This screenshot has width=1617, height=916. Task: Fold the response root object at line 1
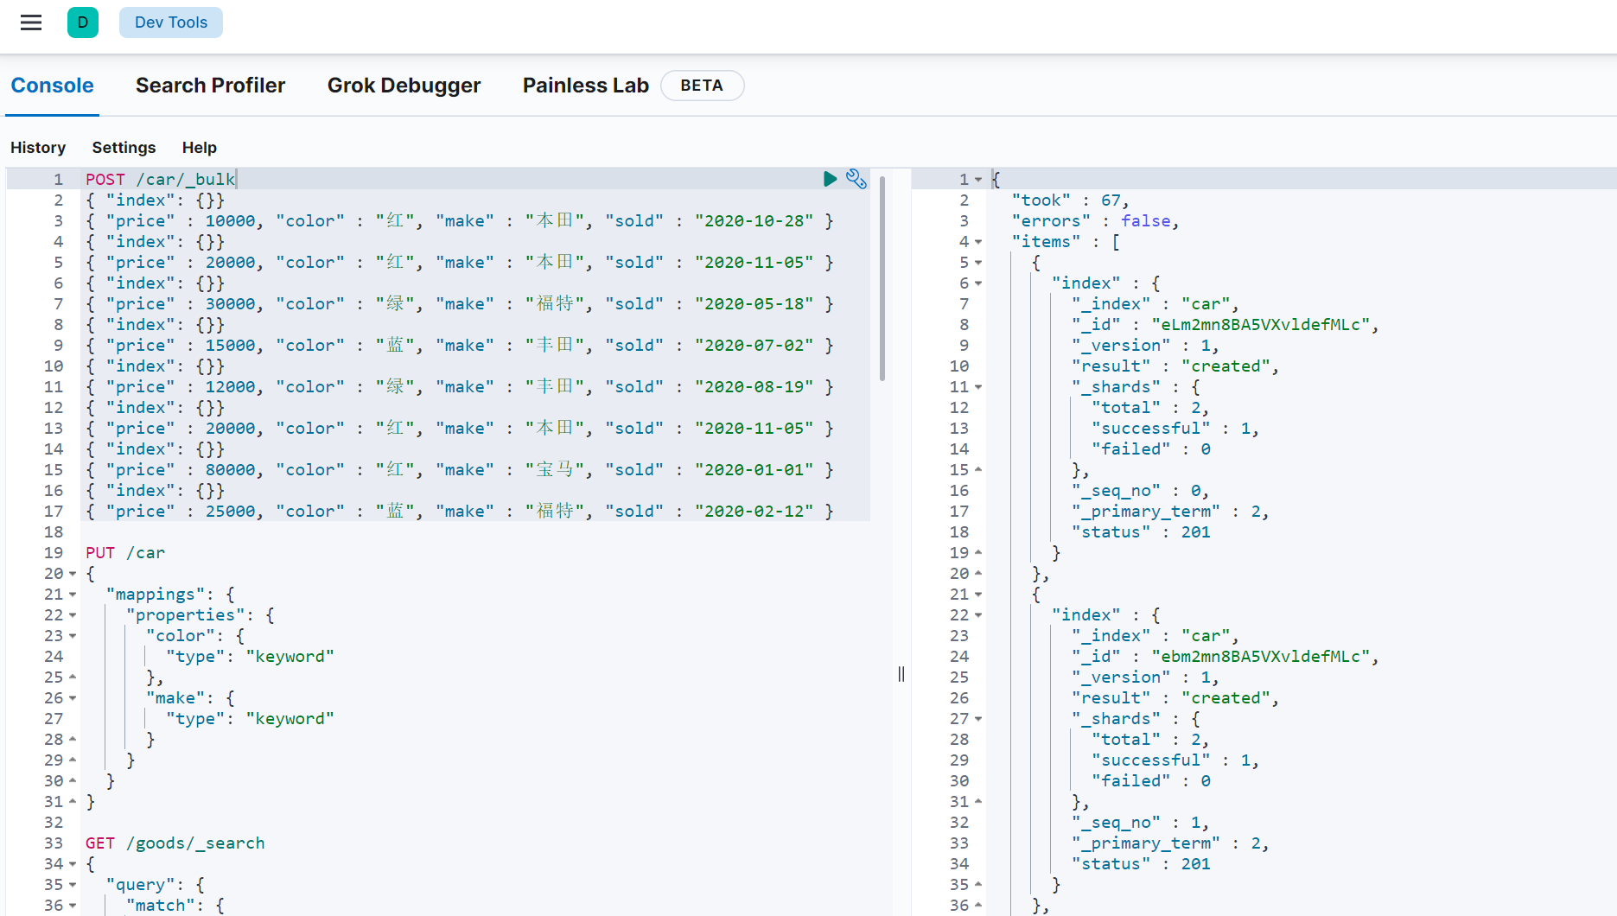pyautogui.click(x=978, y=180)
